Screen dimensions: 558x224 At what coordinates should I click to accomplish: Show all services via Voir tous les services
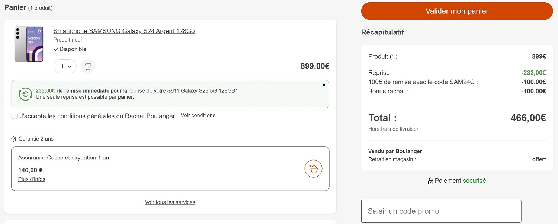tap(170, 202)
